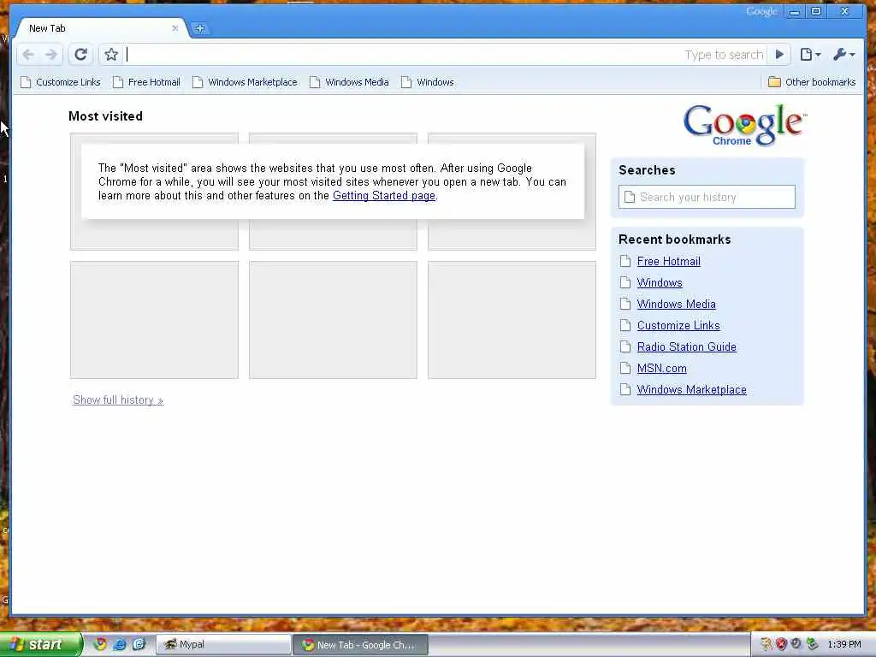
Task: Bookmark this page with the star icon
Action: coord(111,54)
